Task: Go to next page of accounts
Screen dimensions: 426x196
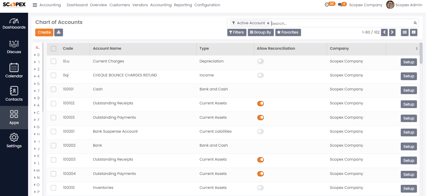Action: click(x=392, y=32)
